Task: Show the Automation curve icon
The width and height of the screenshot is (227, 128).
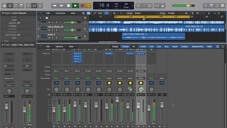Action: coord(95,13)
